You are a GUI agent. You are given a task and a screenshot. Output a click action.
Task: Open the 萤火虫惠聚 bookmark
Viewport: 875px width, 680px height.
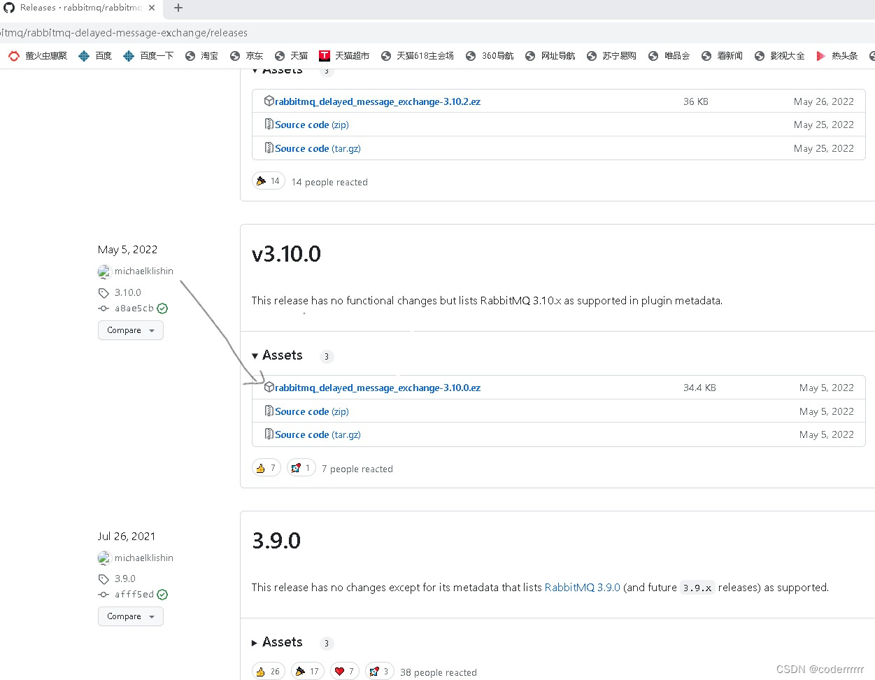tap(38, 56)
